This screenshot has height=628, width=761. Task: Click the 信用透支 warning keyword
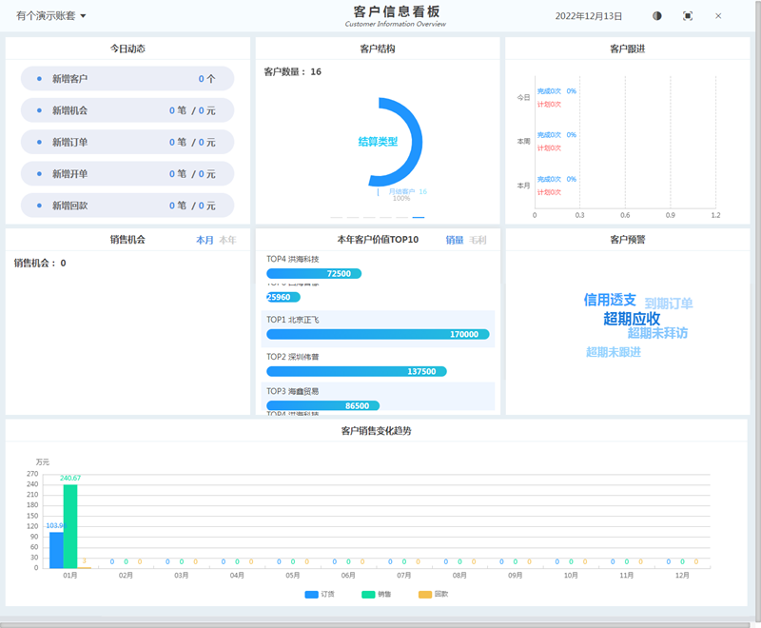coord(610,300)
